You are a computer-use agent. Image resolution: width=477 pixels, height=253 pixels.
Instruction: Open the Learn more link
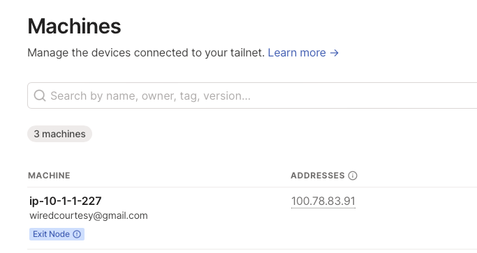coord(303,53)
